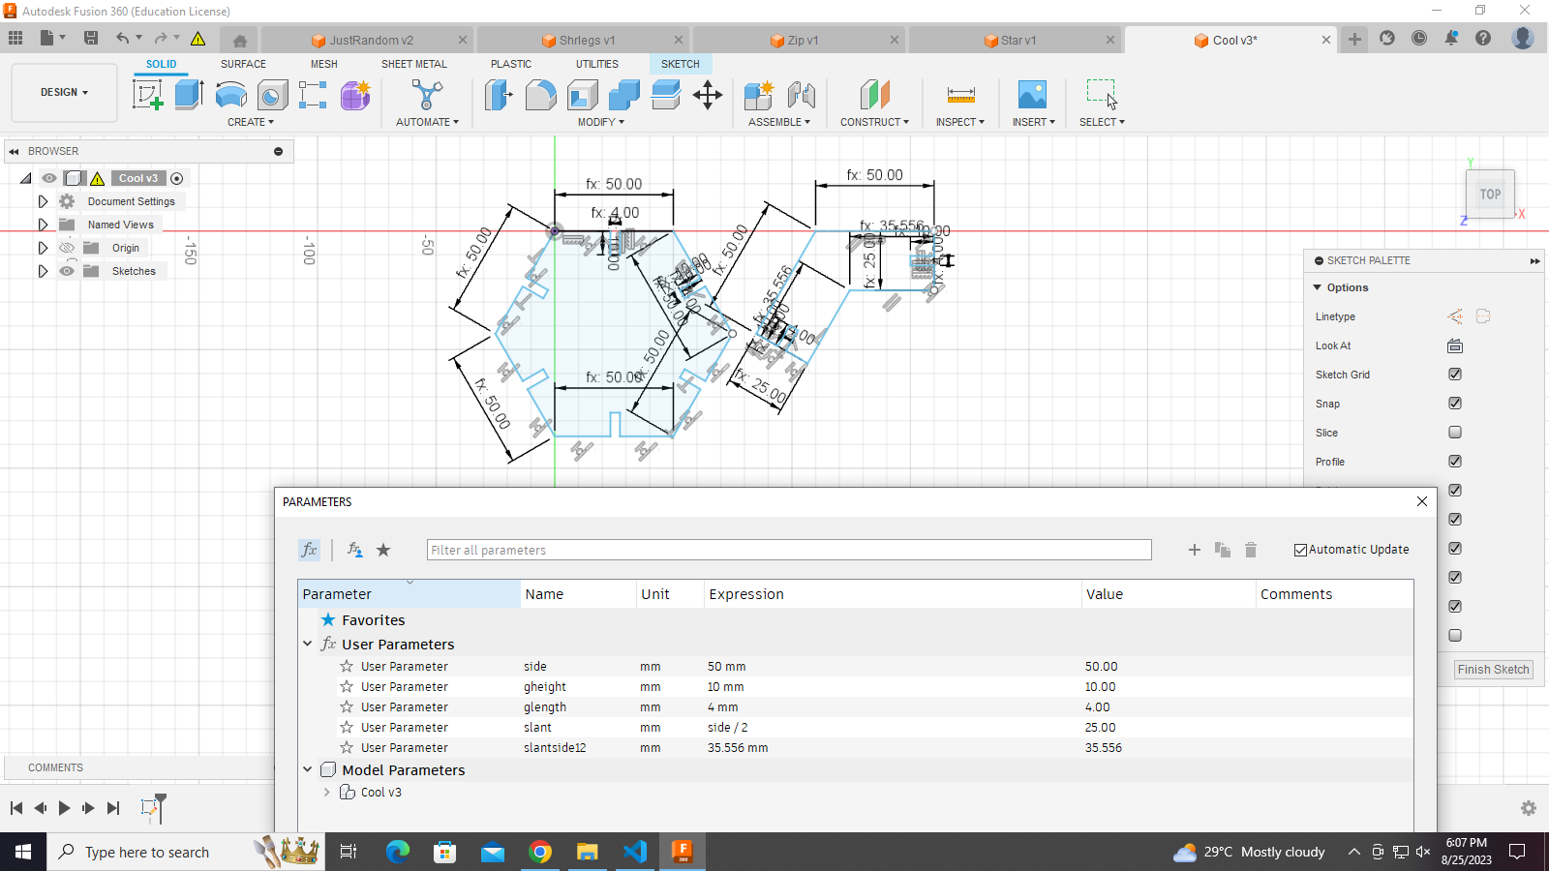The height and width of the screenshot is (871, 1549).
Task: Click the Fillet tool in Modify
Action: [x=540, y=95]
